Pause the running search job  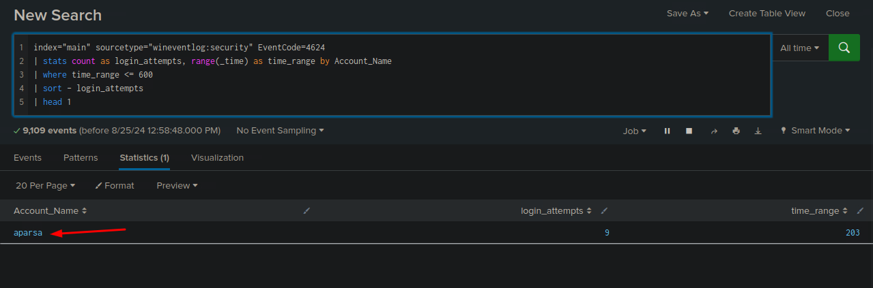click(667, 131)
